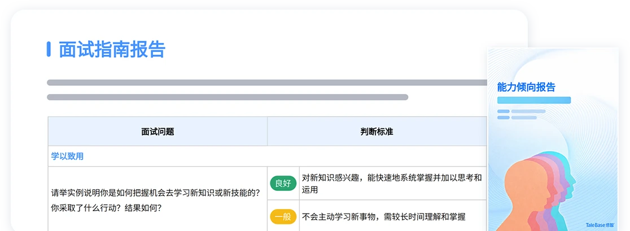Select the 面试问题 column header
The image size is (630, 231).
158,132
